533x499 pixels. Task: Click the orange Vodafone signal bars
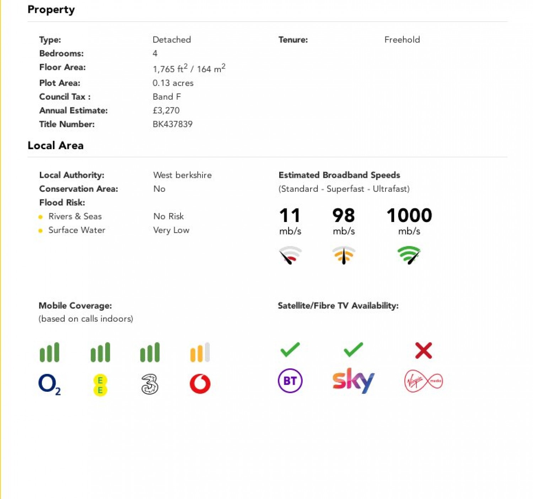click(x=200, y=352)
